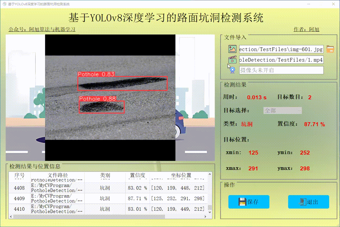Screen dimensions: 340x227
Task: Click the webcam icon to start camera detection
Action: coord(232,70)
